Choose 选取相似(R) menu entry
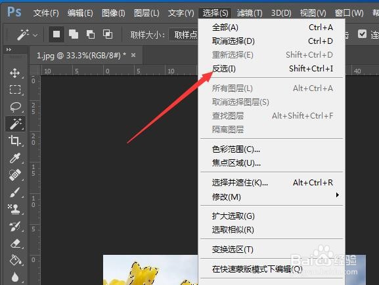The image size is (379, 285). tap(272, 230)
